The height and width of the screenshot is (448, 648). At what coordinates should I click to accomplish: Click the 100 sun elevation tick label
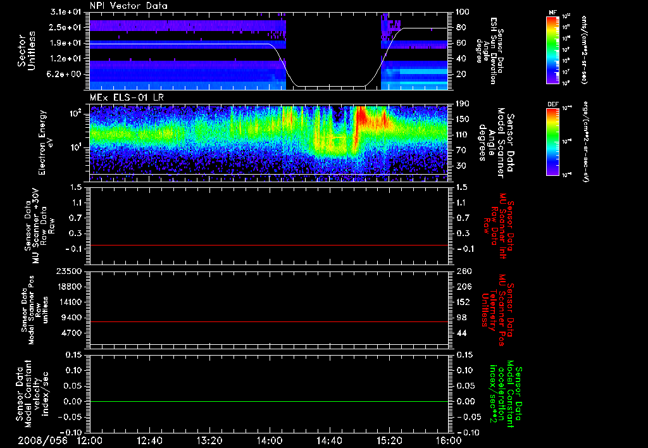pos(464,12)
